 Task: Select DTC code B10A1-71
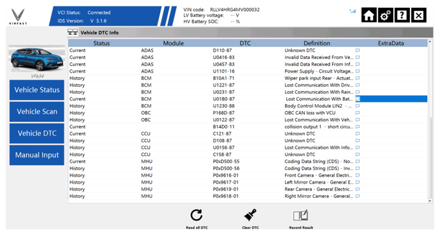pos(223,78)
